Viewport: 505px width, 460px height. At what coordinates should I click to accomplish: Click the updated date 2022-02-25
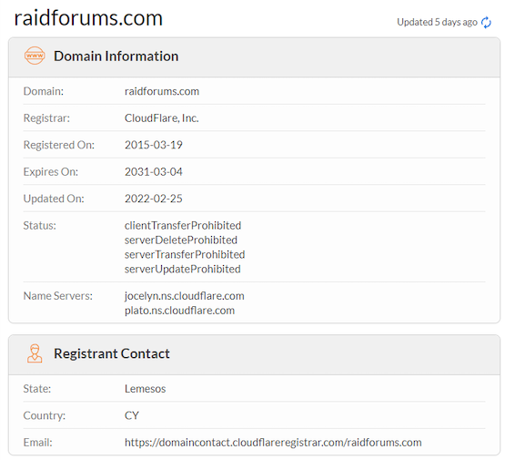154,199
